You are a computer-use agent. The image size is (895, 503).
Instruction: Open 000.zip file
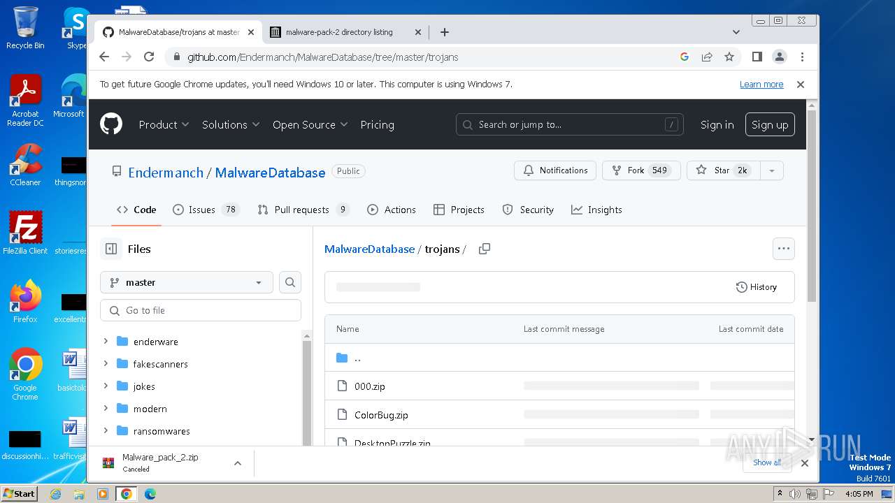click(370, 386)
